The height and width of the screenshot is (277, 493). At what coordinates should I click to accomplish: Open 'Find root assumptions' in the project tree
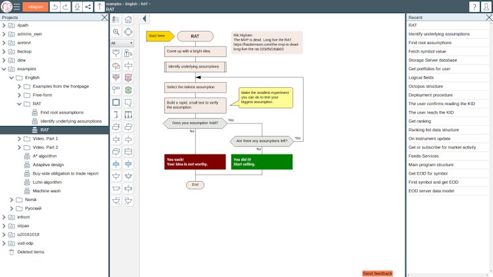point(62,112)
